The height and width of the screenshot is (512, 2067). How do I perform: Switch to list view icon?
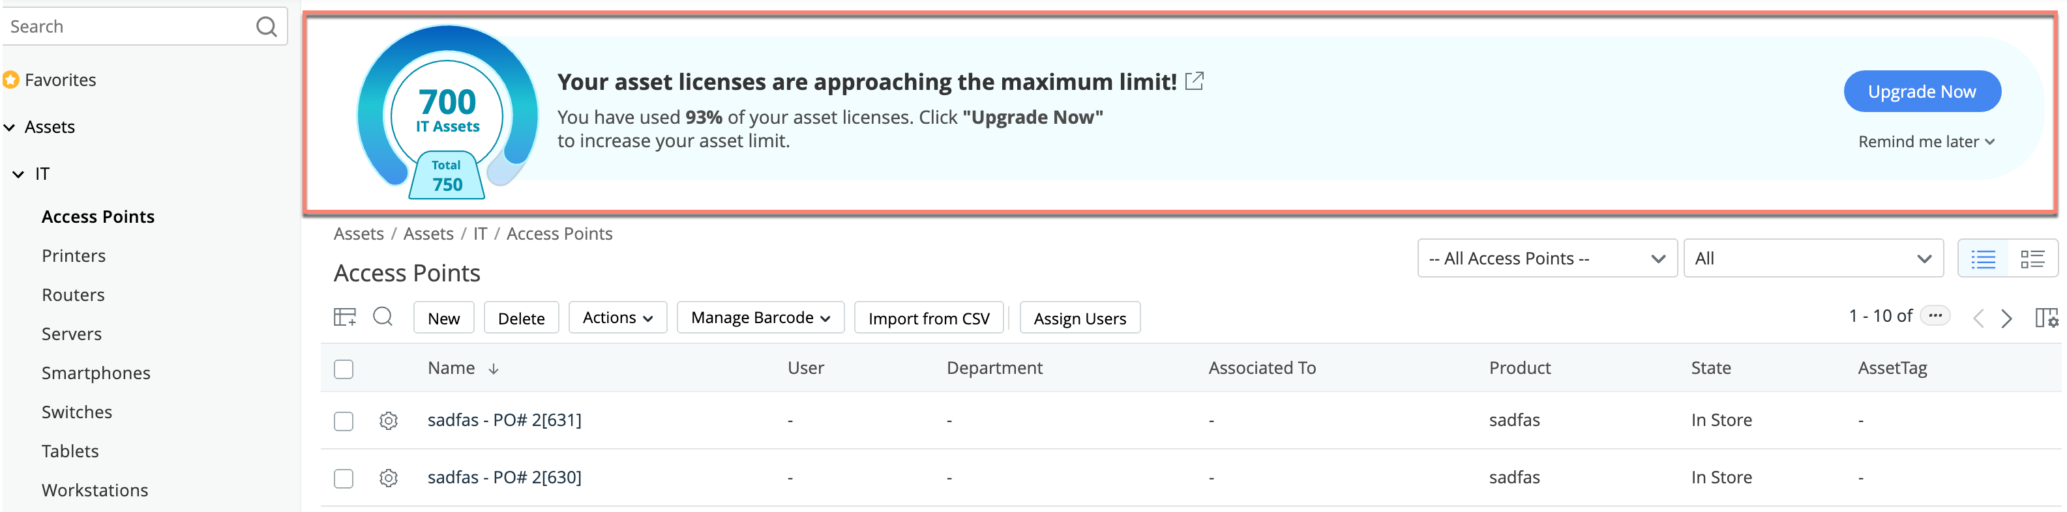coord(1983,259)
